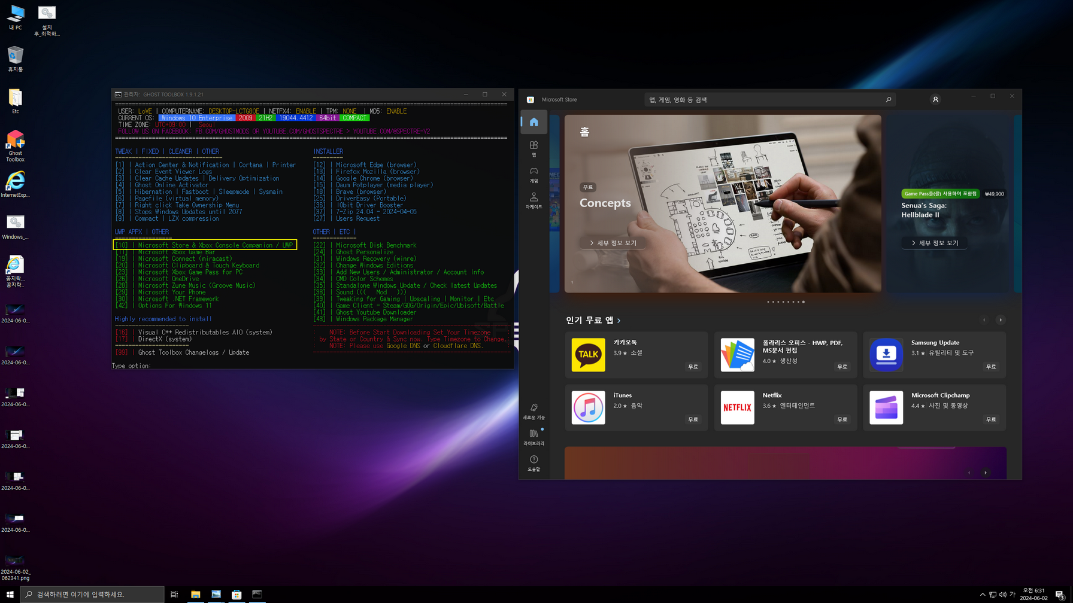The height and width of the screenshot is (603, 1073).
Task: Click the Concepts hero banner image
Action: coord(723,203)
